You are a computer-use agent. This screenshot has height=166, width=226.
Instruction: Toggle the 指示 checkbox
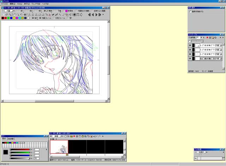click(x=33, y=18)
